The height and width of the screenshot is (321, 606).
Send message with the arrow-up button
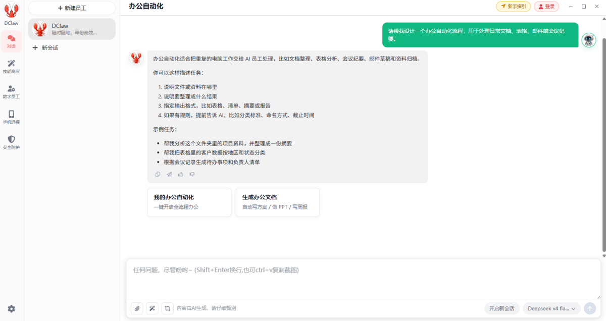click(590, 308)
